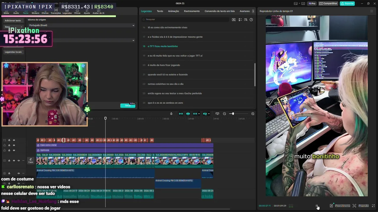Viewport: 378px width, 212px height.
Task: Open the Animação tab
Action: pyautogui.click(x=173, y=11)
